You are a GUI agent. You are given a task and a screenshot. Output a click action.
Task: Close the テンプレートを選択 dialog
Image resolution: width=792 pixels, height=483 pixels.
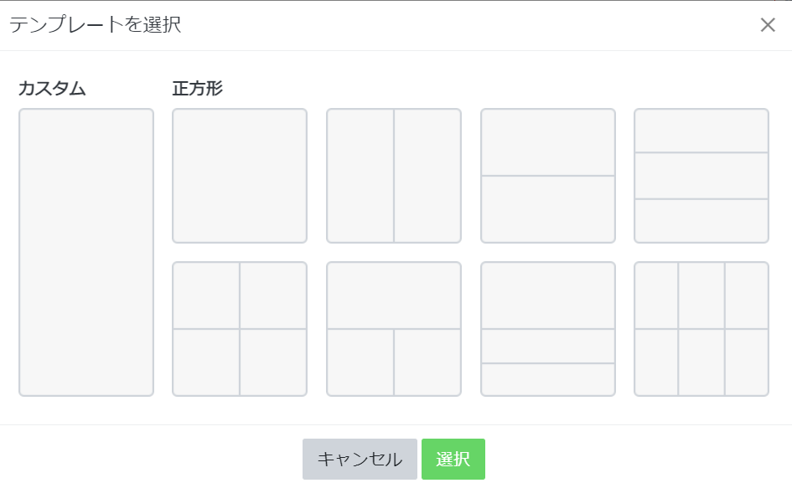768,25
